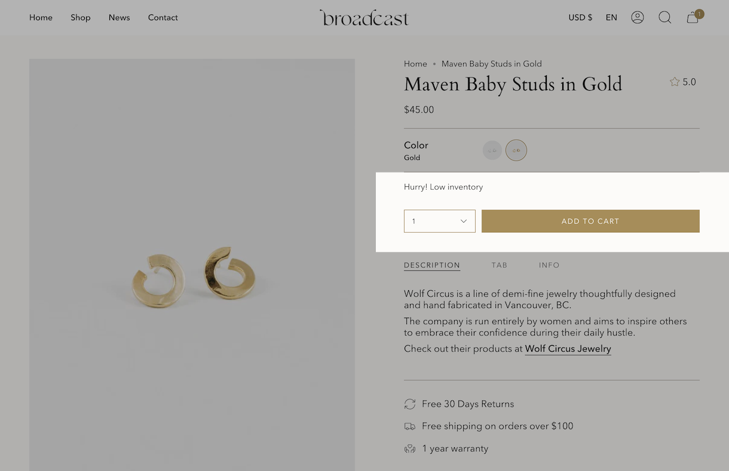Viewport: 729px width, 471px height.
Task: Click the gold earrings product image
Action: tap(192, 265)
